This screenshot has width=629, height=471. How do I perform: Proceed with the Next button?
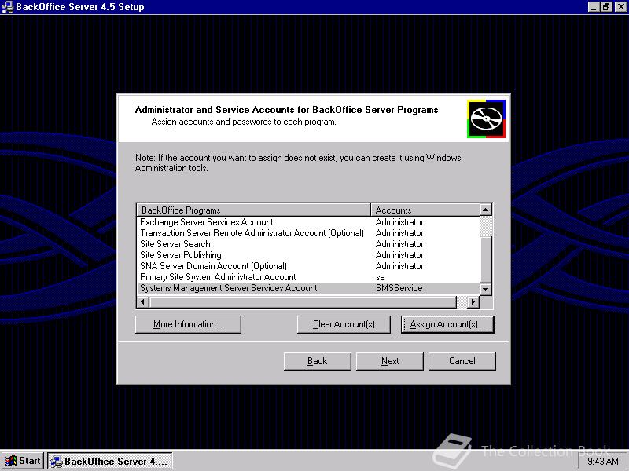point(390,361)
